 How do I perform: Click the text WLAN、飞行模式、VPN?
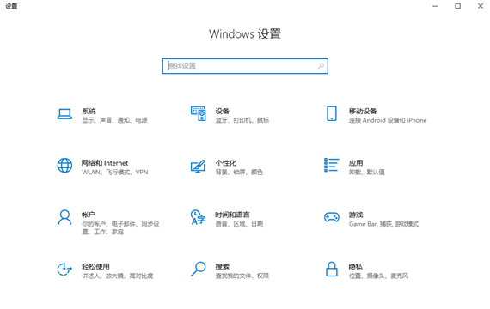tap(115, 172)
